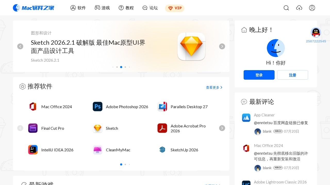Open Adobe Photoshop 2026 title

coord(127,107)
